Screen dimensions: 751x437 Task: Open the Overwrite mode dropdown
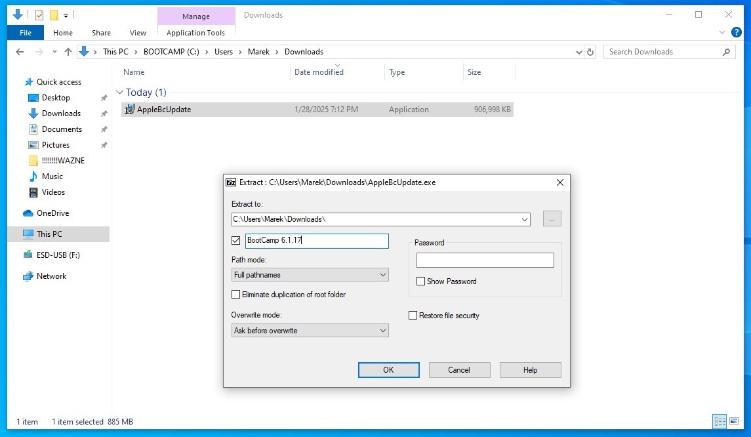point(310,331)
